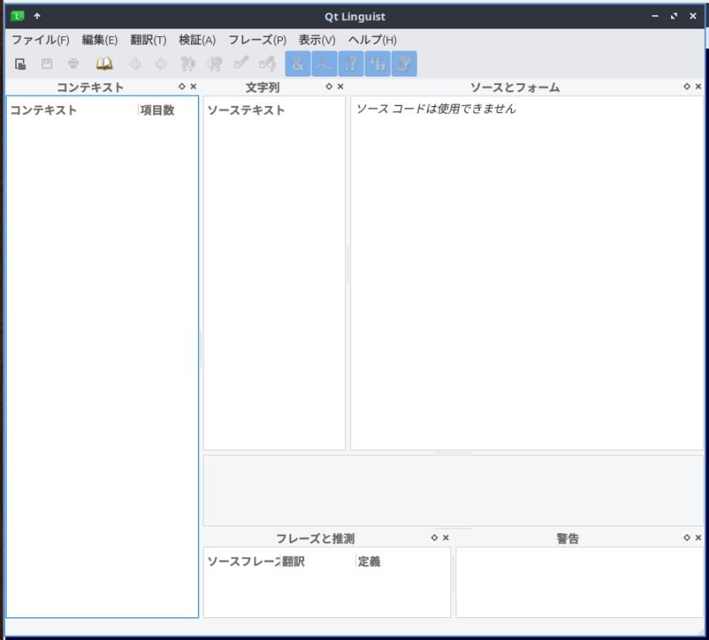Screen dimensions: 709x640
Task: Open the 編集(E) menu
Action: [x=99, y=40]
